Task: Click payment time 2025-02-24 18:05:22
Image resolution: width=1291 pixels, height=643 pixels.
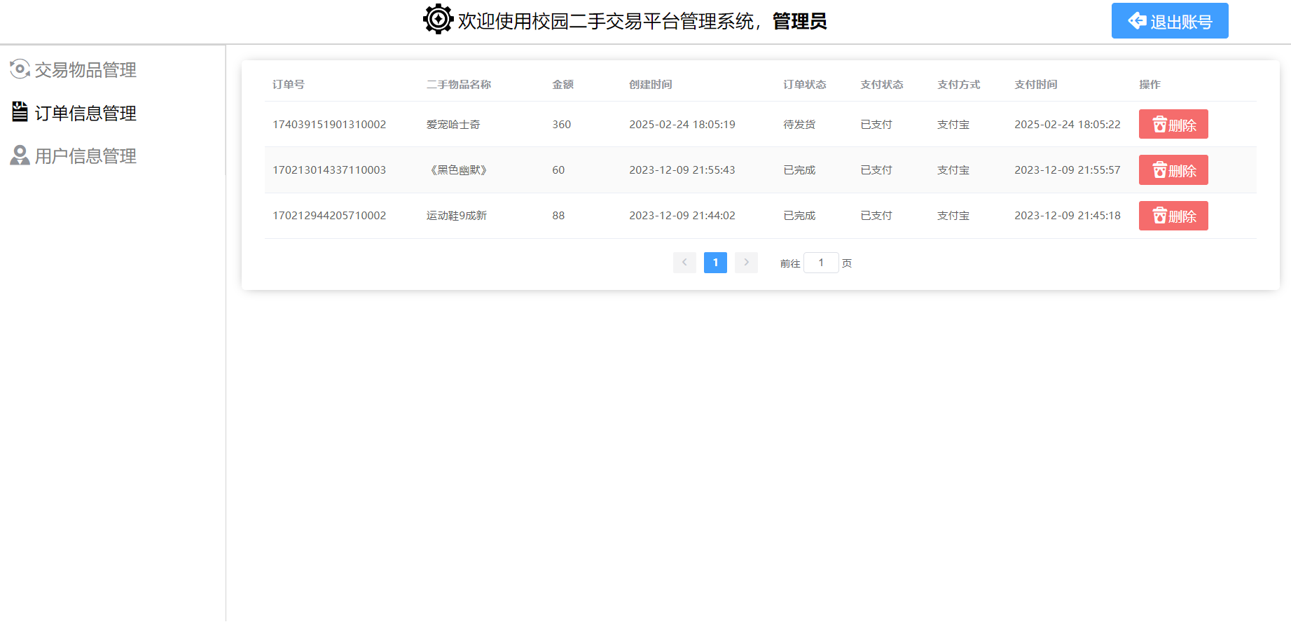Action: click(x=1068, y=124)
